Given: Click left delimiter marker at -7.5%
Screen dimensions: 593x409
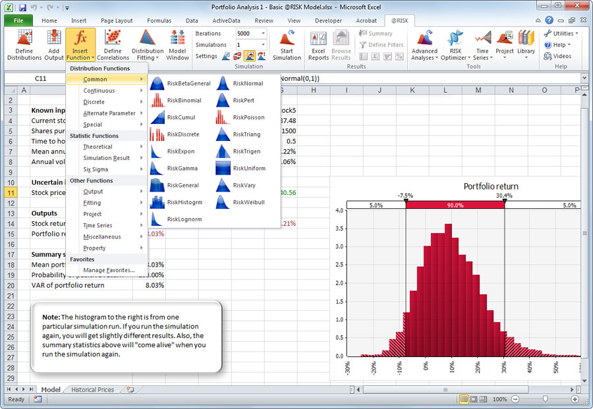Looking at the screenshot, I should tap(406, 201).
